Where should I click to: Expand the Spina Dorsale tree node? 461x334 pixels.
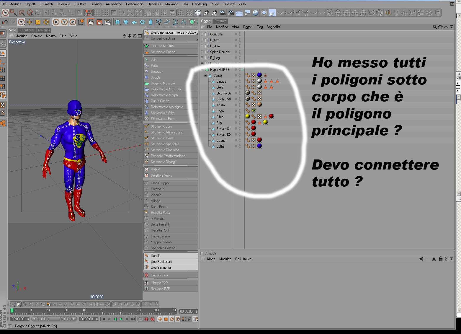202,52
